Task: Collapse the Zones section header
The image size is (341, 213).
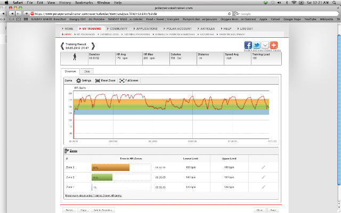Action: (71, 151)
